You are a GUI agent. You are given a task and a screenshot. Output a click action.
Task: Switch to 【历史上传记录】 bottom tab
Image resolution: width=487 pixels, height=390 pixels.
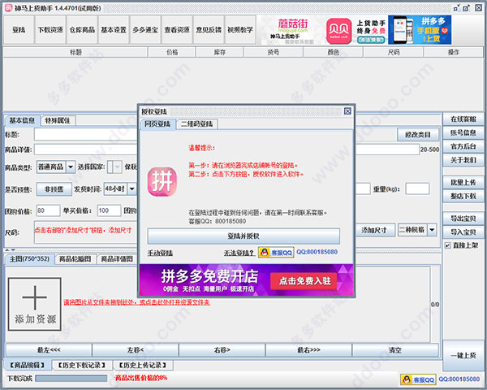pyautogui.click(x=143, y=365)
